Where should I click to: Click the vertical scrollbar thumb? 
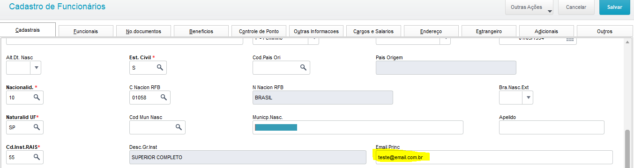tap(628, 149)
